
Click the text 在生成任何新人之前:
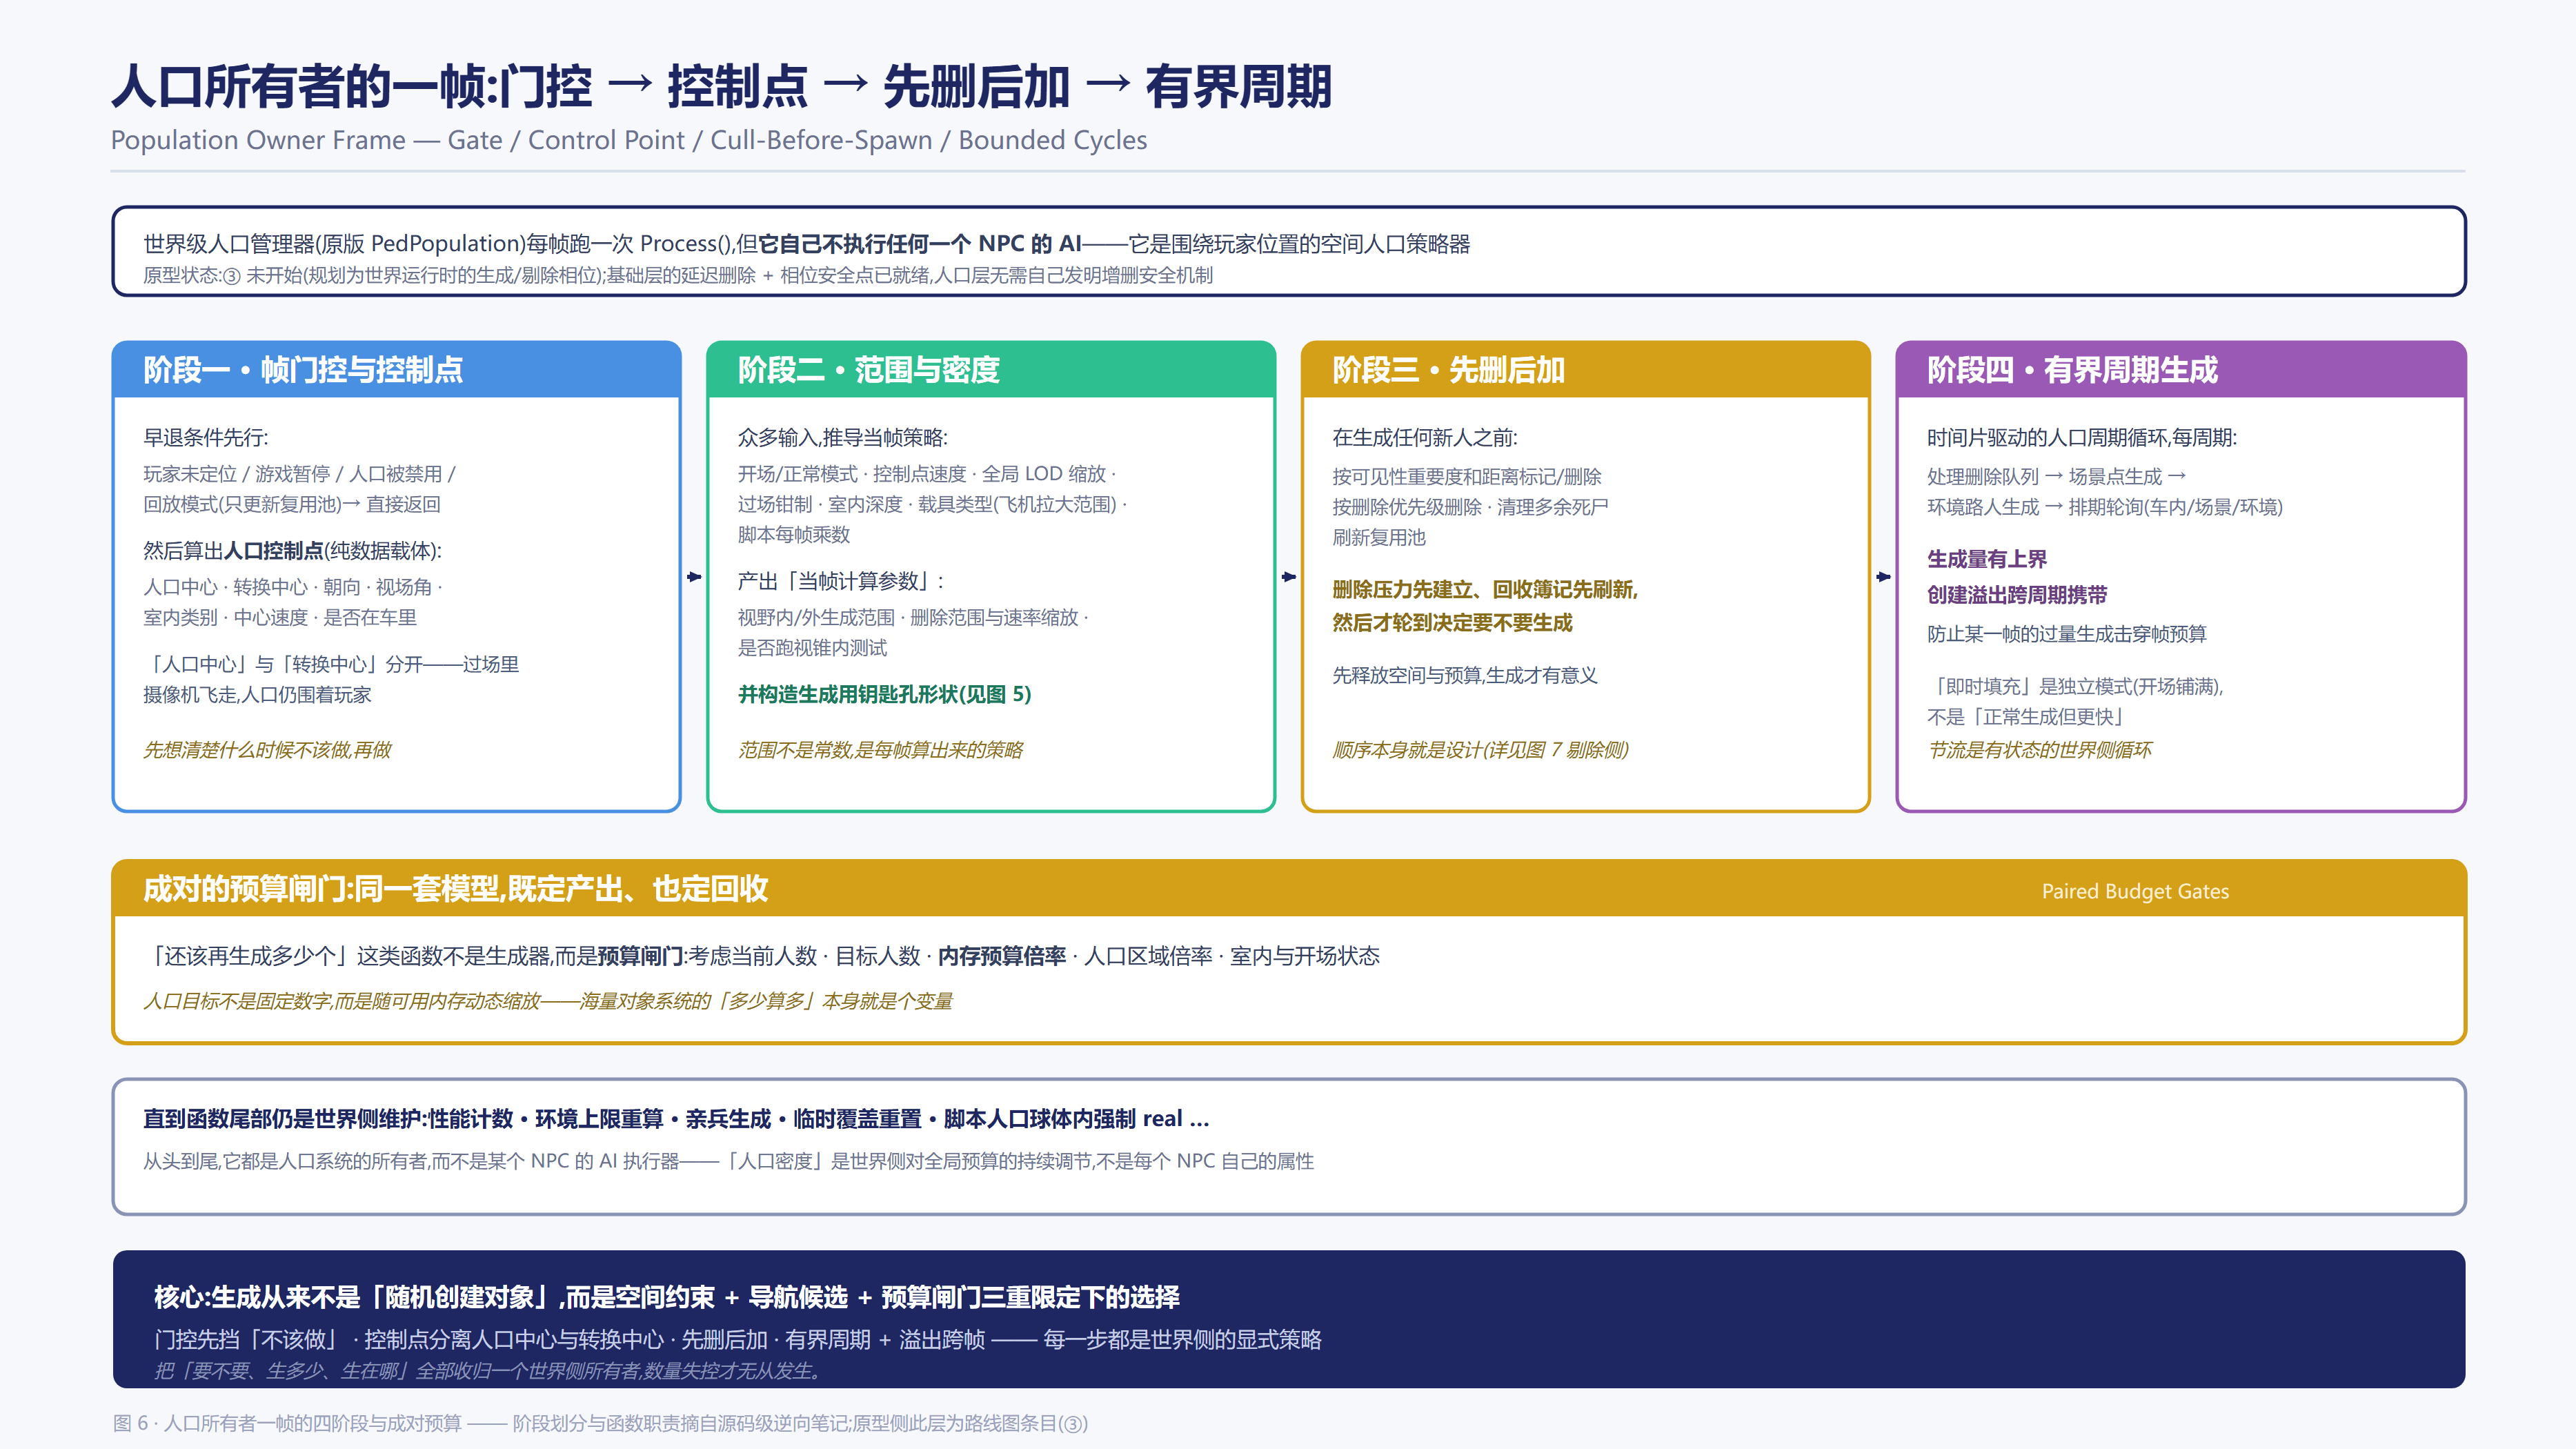1425,438
